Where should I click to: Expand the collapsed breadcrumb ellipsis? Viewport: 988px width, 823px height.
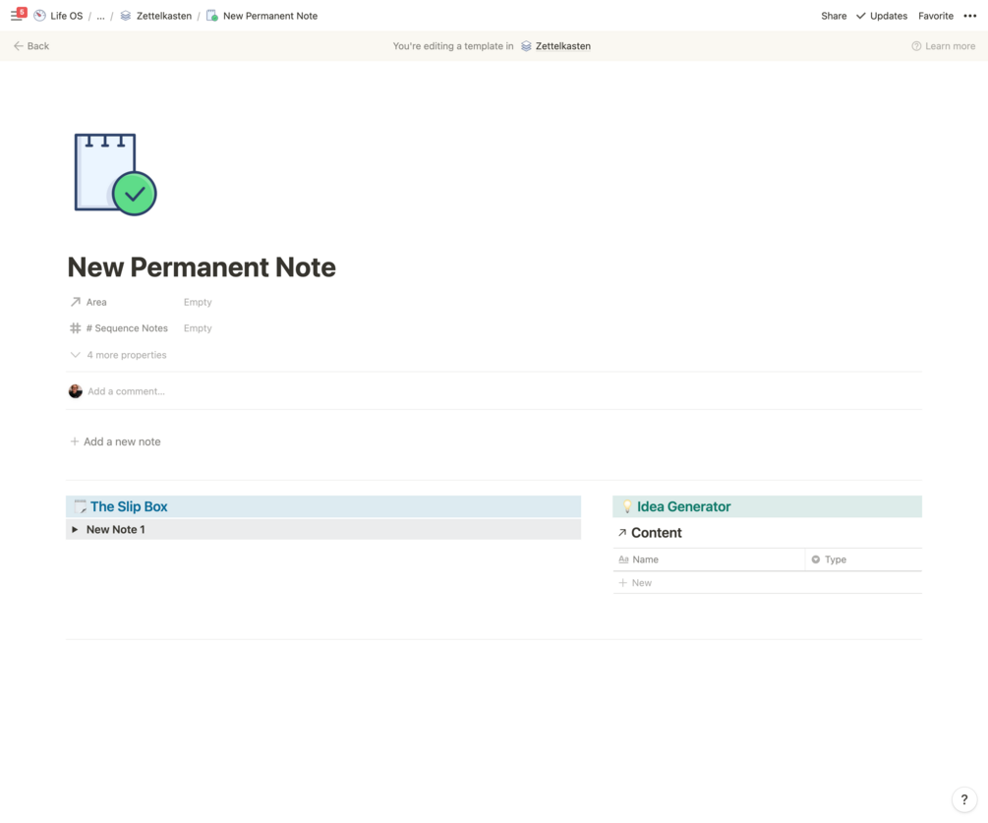click(x=100, y=16)
